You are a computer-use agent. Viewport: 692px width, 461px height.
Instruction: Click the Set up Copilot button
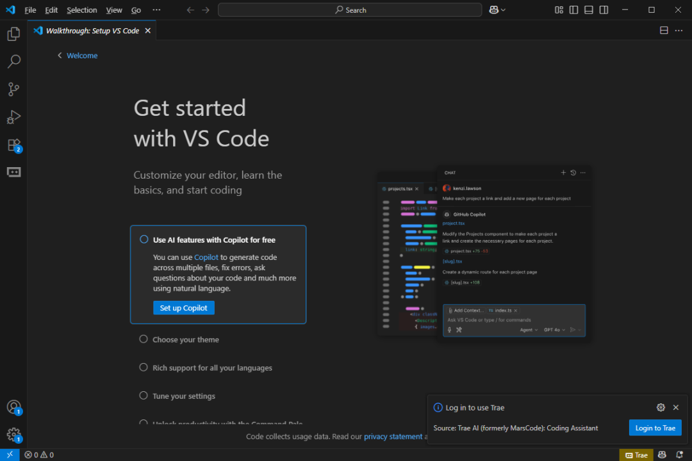[x=184, y=308]
